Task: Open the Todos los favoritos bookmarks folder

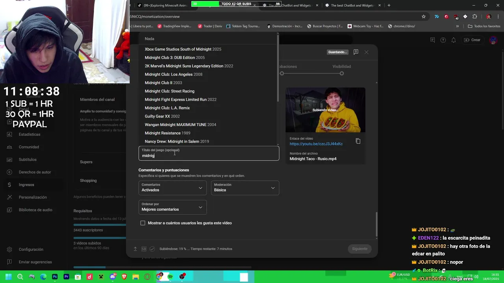Action: [484, 26]
